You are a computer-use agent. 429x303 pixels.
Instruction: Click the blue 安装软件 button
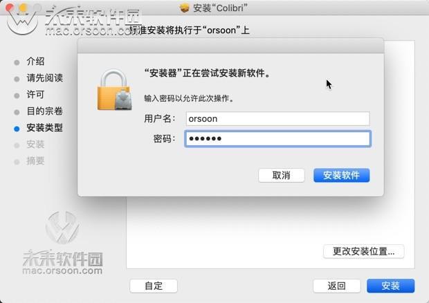341,175
